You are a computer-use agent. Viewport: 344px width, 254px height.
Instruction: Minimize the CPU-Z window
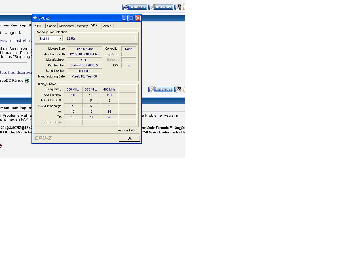tap(124, 18)
